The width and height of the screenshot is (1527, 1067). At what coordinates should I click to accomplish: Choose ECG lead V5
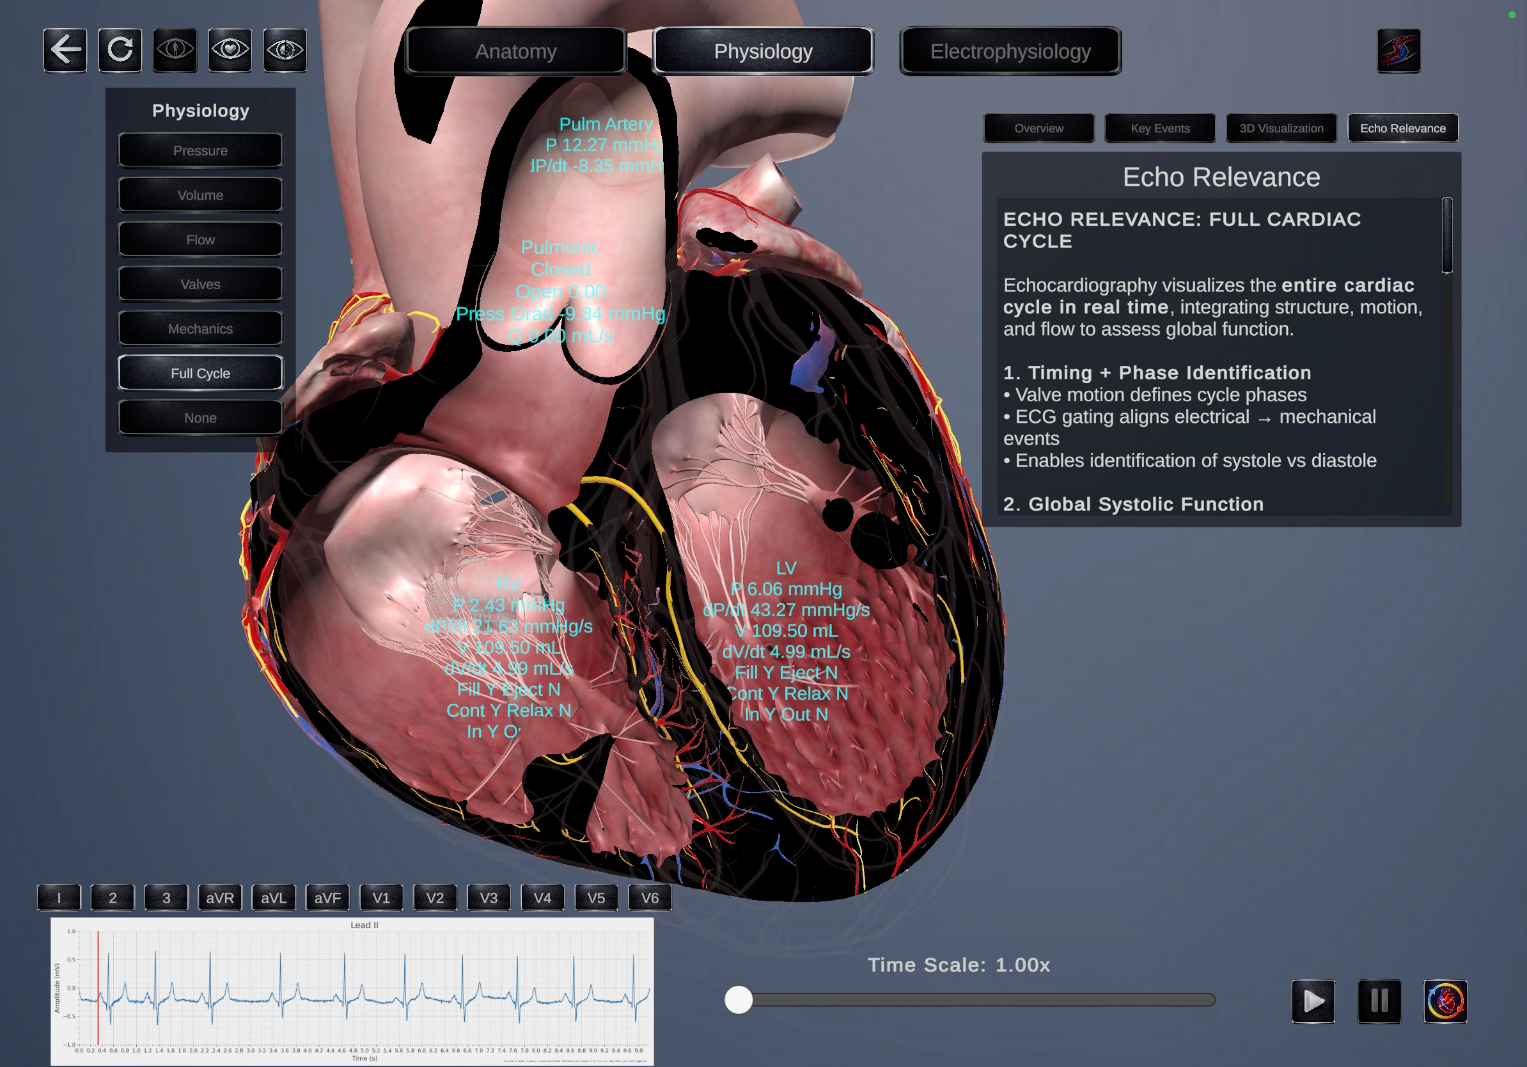(596, 897)
